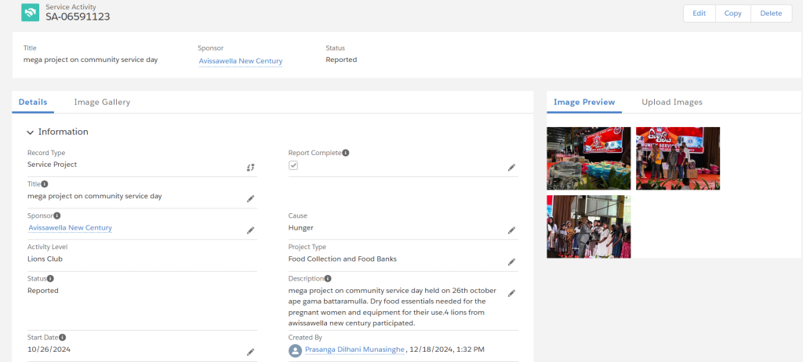Show info tooltip beside Title label
Image resolution: width=803 pixels, height=362 pixels.
(45, 184)
